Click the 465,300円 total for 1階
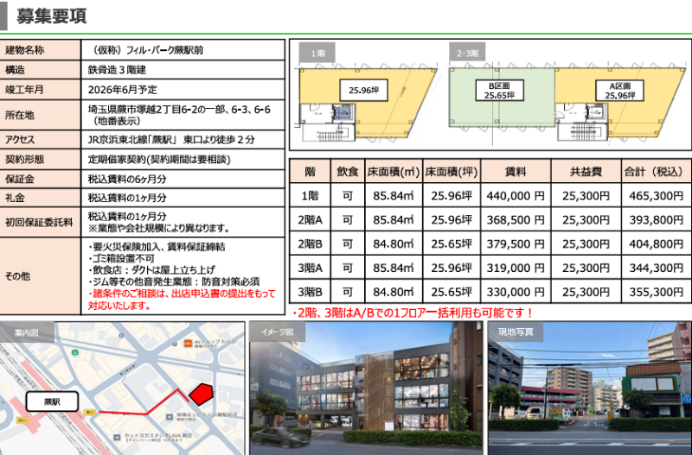Image resolution: width=692 pixels, height=455 pixels. [655, 196]
